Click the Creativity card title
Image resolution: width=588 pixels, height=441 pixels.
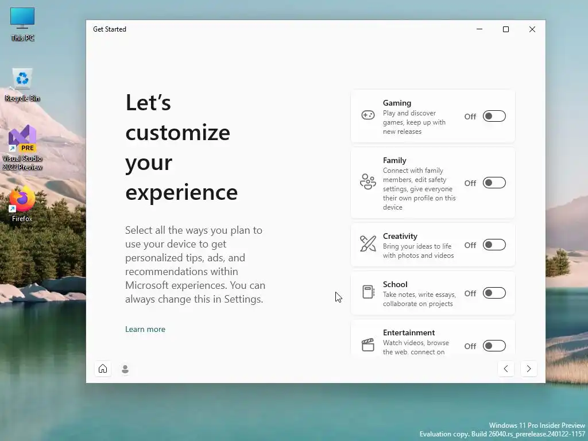[x=400, y=236]
